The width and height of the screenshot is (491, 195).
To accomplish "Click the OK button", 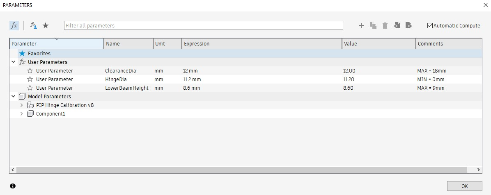I will 464,186.
